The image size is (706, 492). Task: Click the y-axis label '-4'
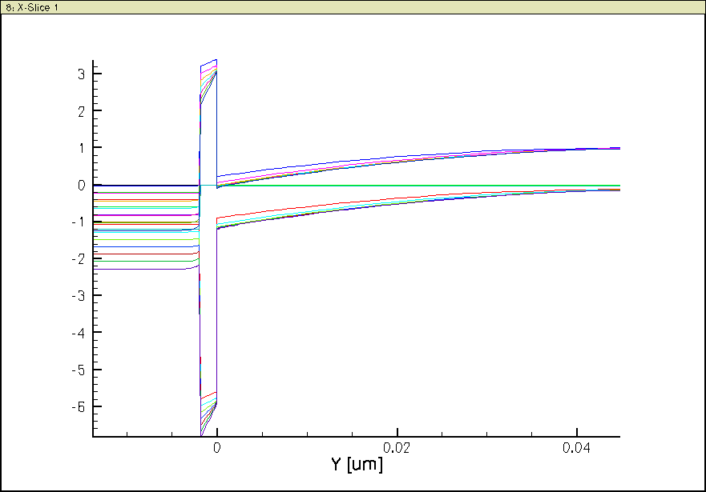pyautogui.click(x=79, y=333)
